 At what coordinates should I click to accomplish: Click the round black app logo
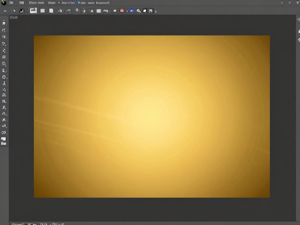coord(3,3)
